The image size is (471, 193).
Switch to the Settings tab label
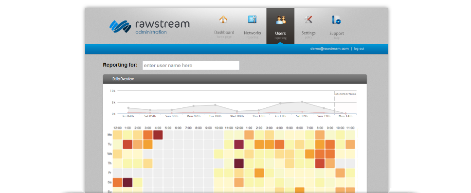[308, 33]
